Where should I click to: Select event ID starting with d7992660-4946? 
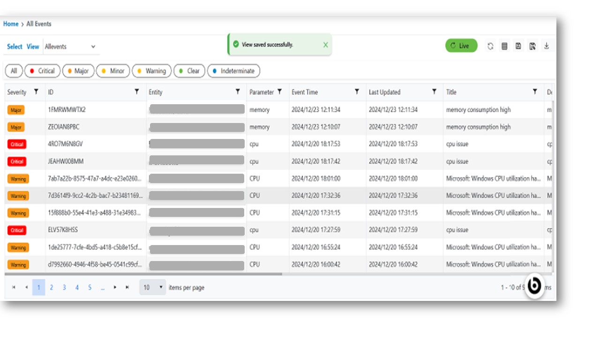coord(95,264)
